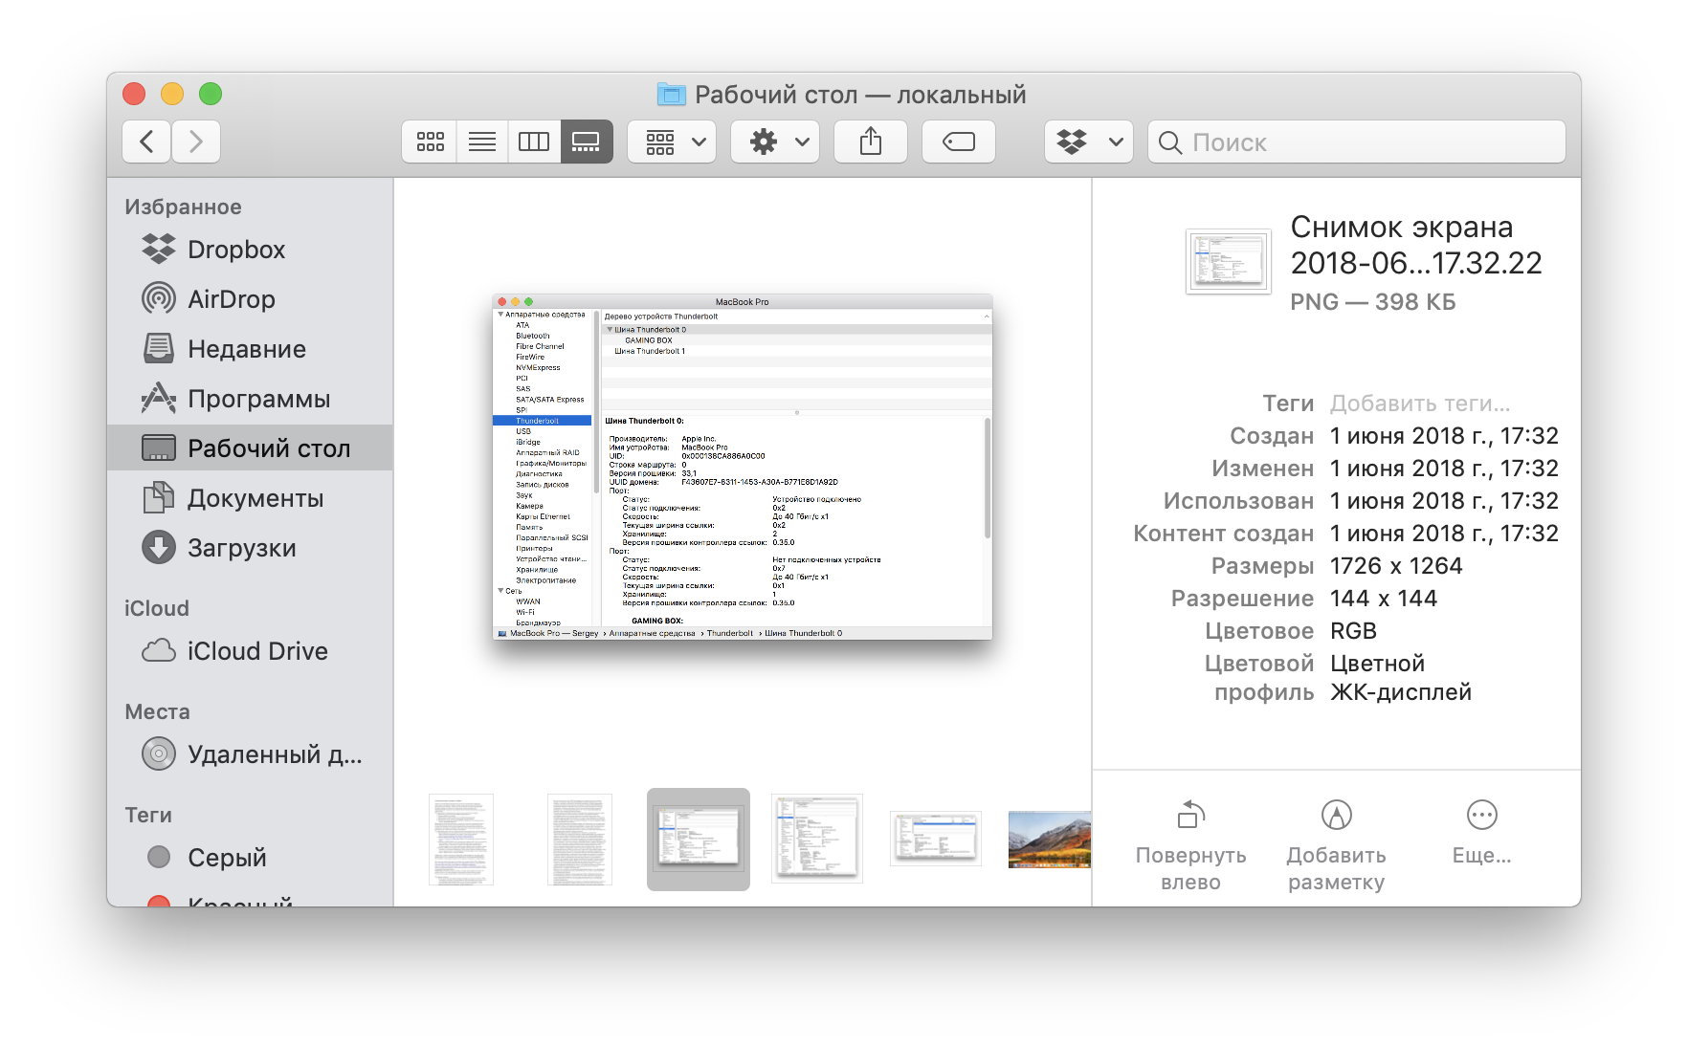Open Документы in the sidebar

(x=250, y=498)
